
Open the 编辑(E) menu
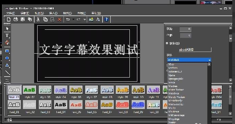pos(25,13)
